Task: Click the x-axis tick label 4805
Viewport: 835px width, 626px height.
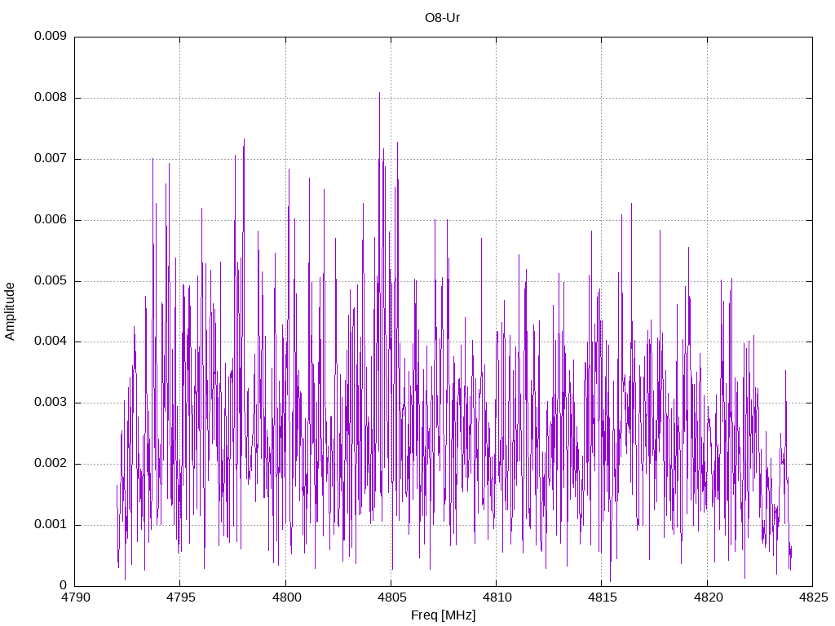Action: coord(391,597)
